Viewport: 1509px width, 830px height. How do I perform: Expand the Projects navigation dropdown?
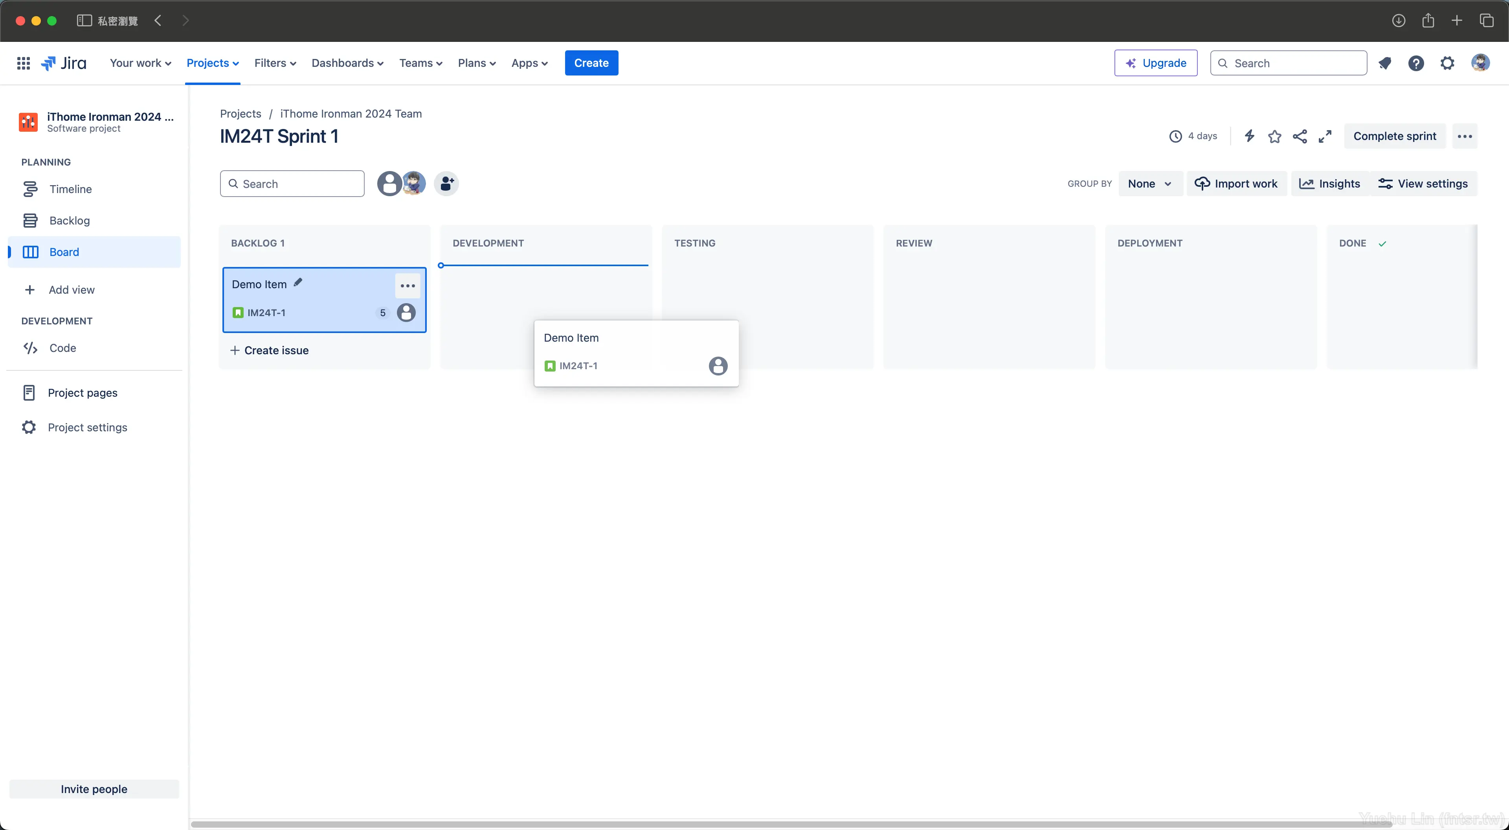coord(211,63)
